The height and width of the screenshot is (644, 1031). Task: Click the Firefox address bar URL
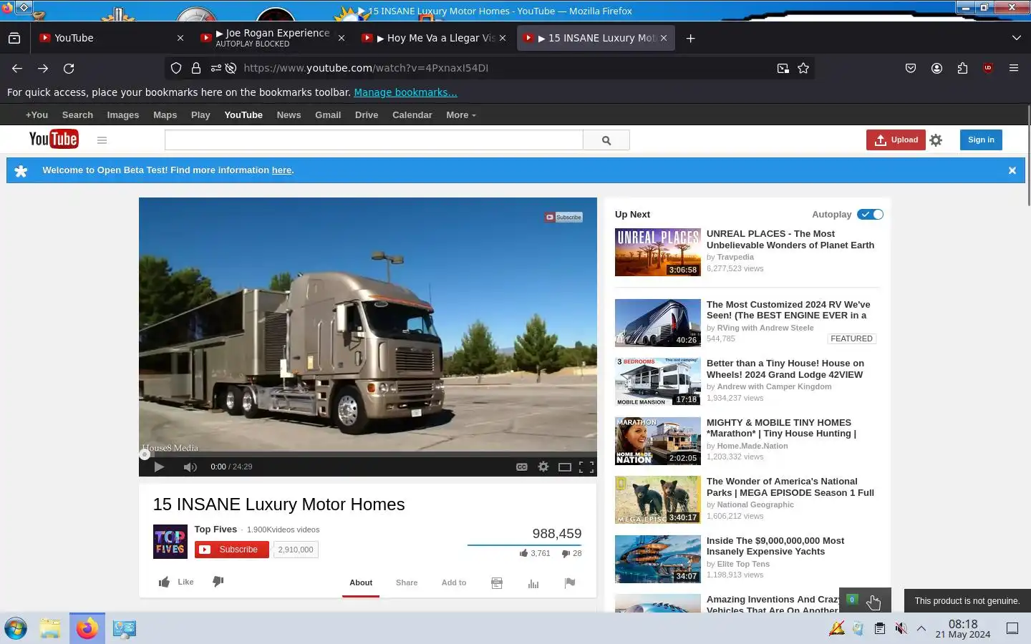tap(366, 68)
